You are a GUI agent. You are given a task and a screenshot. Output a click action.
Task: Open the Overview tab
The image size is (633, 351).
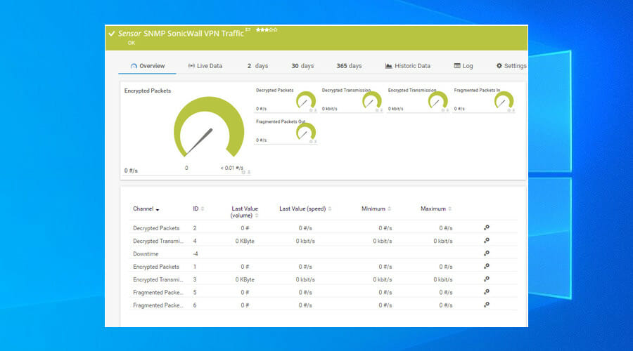pos(148,66)
